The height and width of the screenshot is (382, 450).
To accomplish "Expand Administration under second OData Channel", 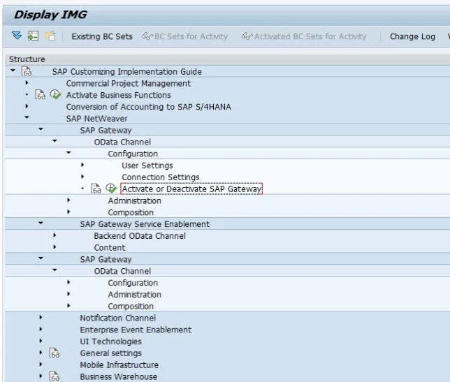I will pos(68,294).
